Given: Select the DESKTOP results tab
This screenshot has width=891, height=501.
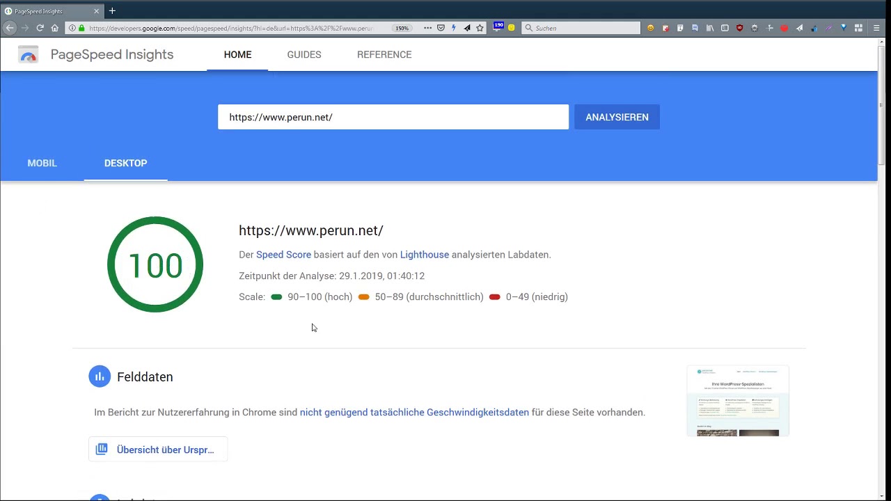Looking at the screenshot, I should tap(126, 163).
